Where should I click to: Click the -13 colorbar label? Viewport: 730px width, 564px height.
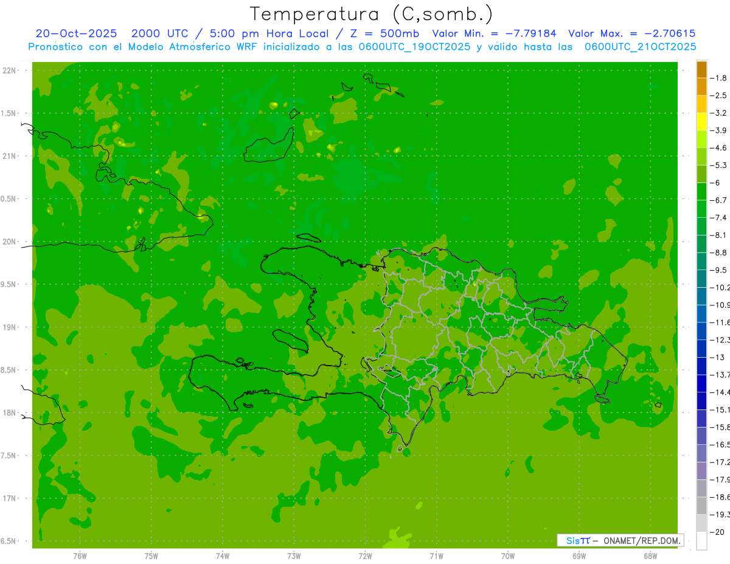(x=717, y=357)
